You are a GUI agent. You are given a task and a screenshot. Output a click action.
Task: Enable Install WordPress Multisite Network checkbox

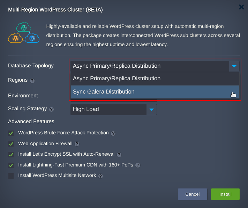(x=11, y=176)
